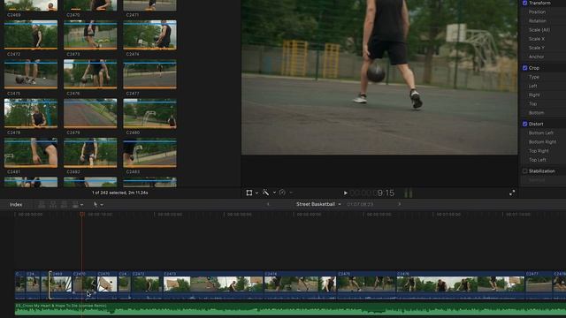Select browser clip thumbnail C2481
The width and height of the screenshot is (566, 318).
point(31,153)
